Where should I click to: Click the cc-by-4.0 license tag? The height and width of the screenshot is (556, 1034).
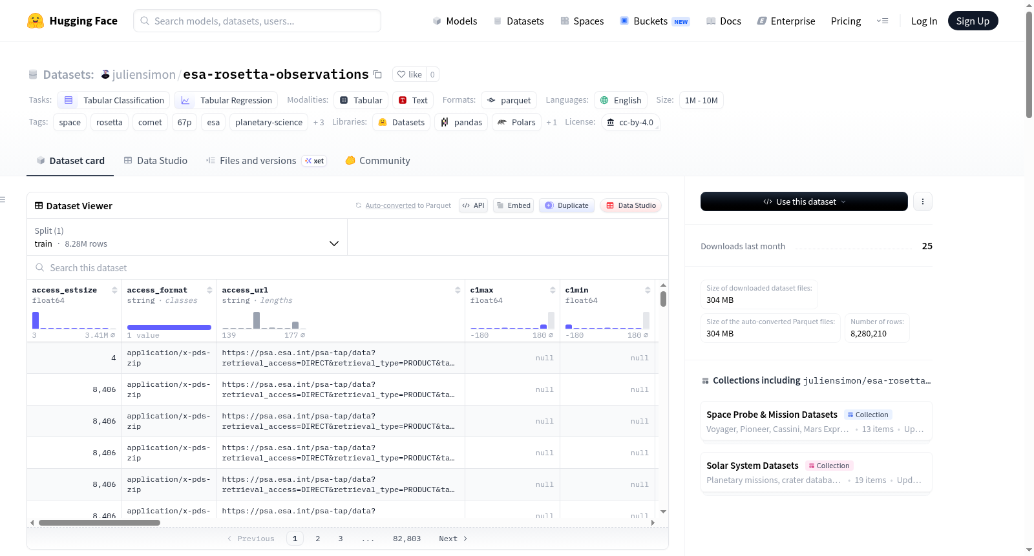pos(630,122)
